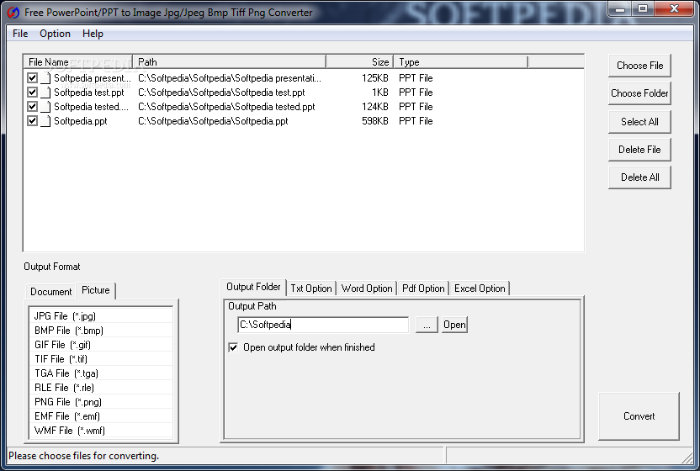Select the Picture format tab
This screenshot has height=471, width=700.
pos(96,290)
